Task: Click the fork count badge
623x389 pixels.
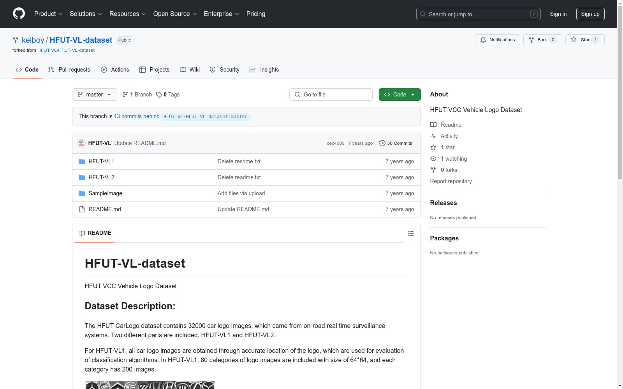Action: tap(553, 40)
